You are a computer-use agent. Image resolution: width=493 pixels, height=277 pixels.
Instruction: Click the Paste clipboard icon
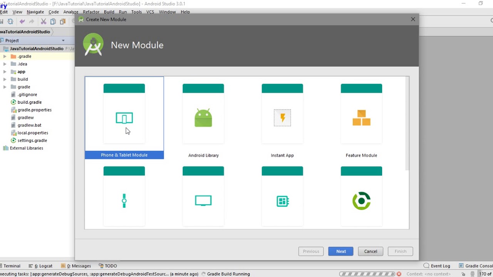coord(62,22)
